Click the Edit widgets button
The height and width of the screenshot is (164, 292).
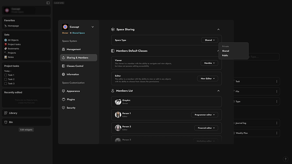(x=26, y=130)
